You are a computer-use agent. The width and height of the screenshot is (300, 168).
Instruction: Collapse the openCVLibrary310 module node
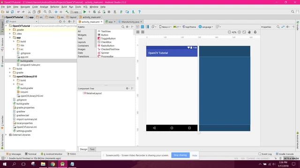(x=10, y=77)
